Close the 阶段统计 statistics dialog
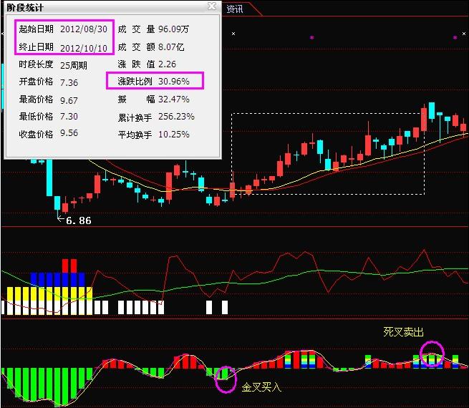The height and width of the screenshot is (408, 469). pos(212,6)
